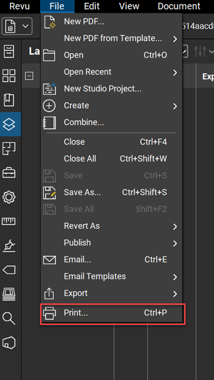
Task: Expand the Email Templates submenu arrow
Action: (175, 277)
